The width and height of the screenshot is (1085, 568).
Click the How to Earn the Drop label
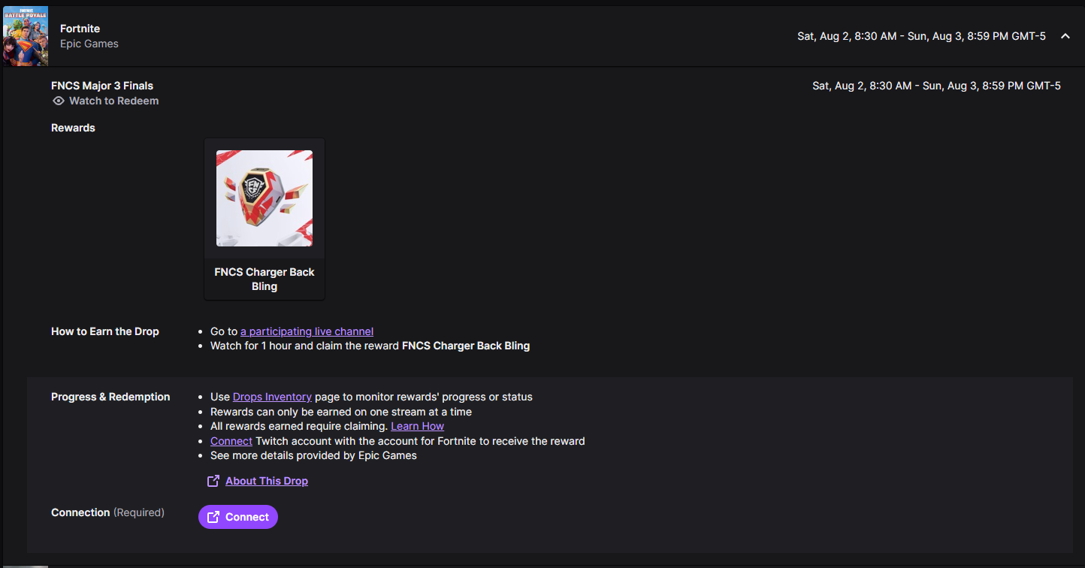[x=105, y=331]
